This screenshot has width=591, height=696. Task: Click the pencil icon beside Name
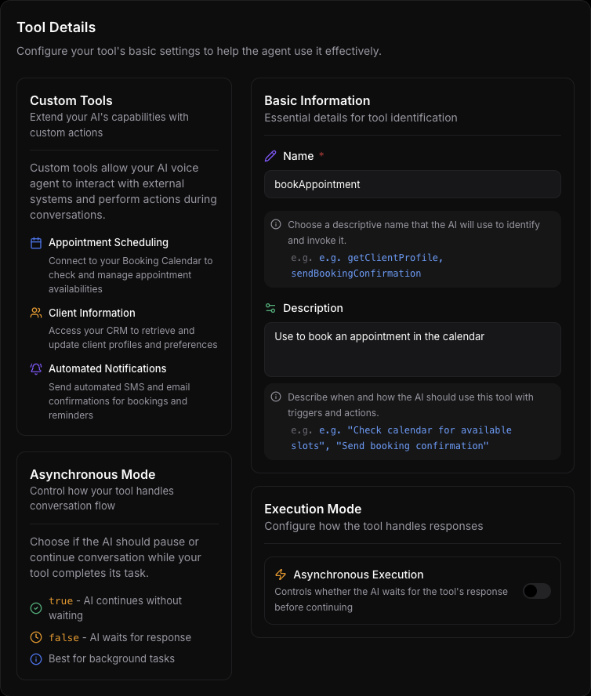270,156
